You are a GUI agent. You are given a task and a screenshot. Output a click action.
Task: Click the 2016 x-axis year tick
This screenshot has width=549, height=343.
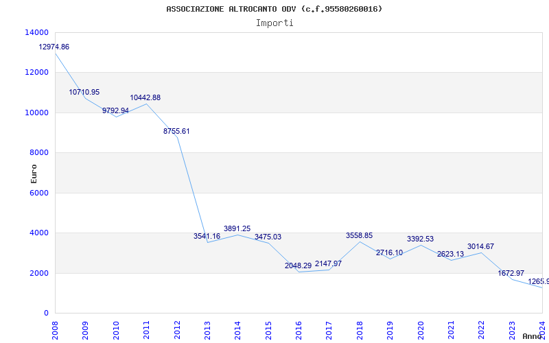point(299,329)
